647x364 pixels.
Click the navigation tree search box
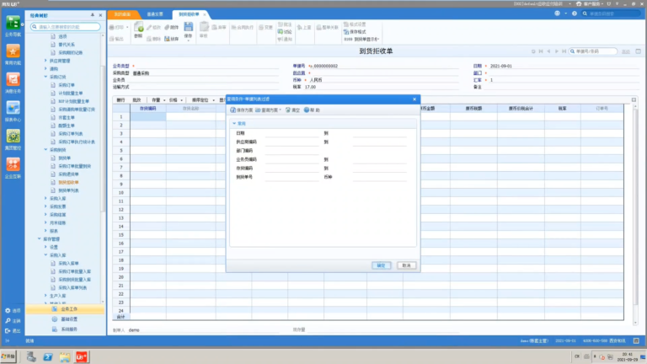pos(66,27)
